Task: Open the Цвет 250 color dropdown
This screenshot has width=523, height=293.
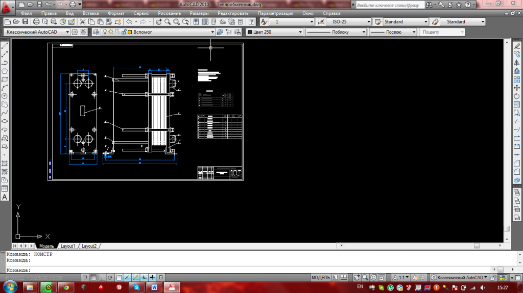Action: (274, 32)
